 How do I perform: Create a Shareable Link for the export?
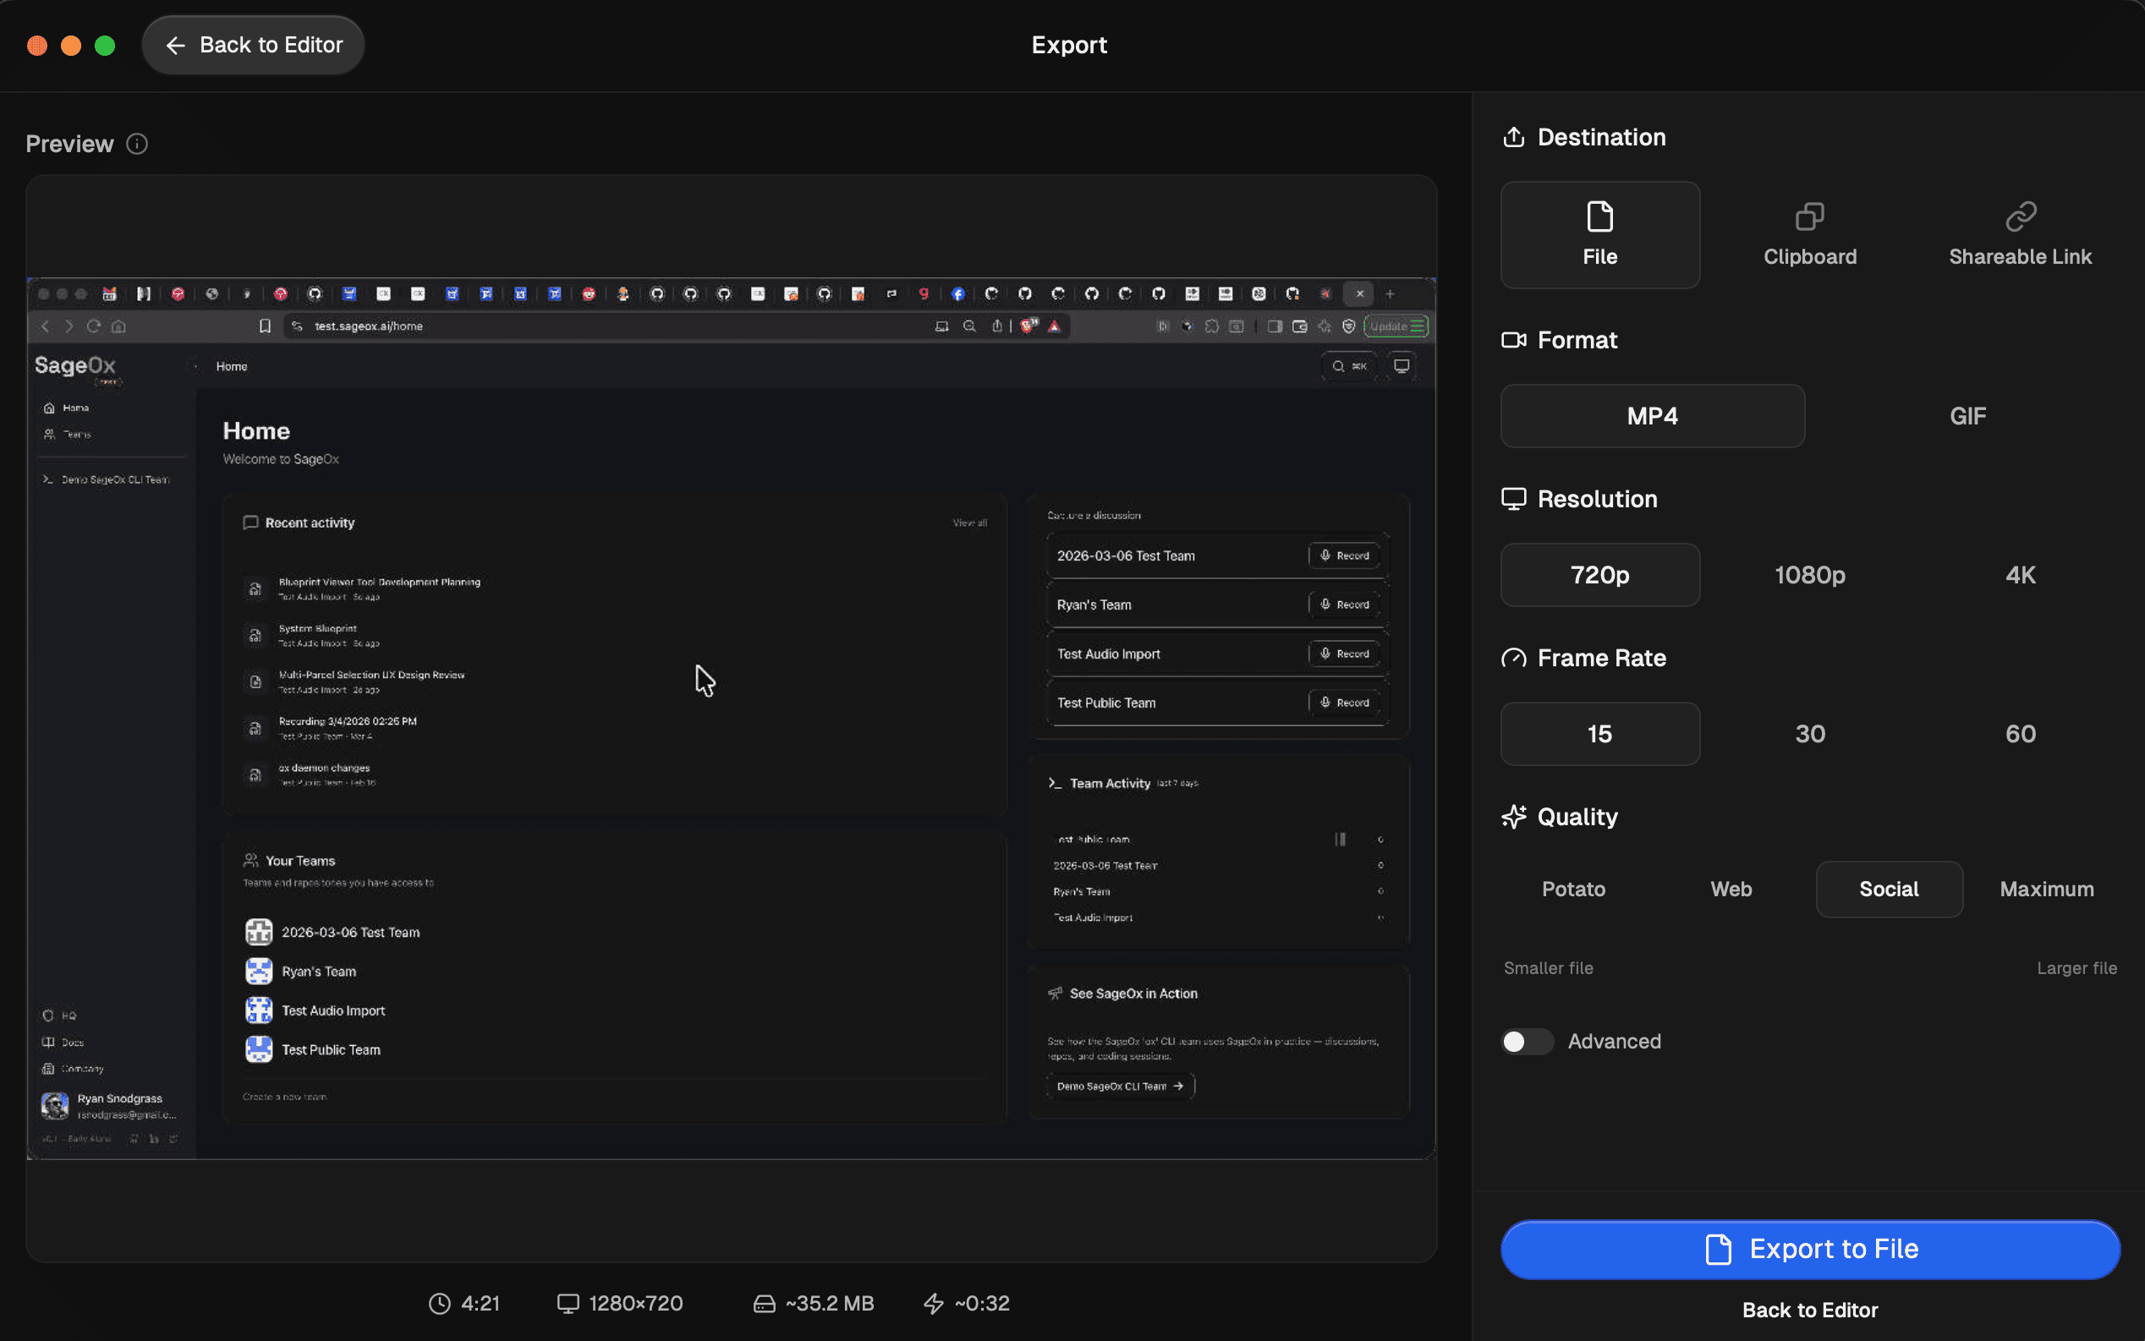2020,234
